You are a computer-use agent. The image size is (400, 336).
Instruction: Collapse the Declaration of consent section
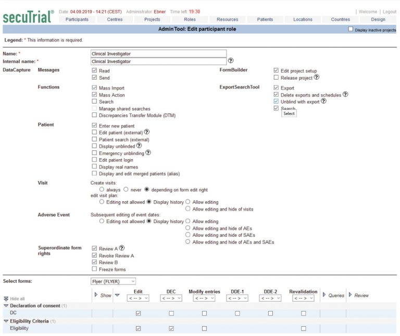tap(6, 305)
